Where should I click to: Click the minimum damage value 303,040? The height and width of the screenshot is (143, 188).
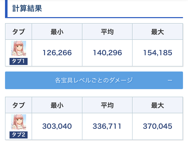coord(57,126)
